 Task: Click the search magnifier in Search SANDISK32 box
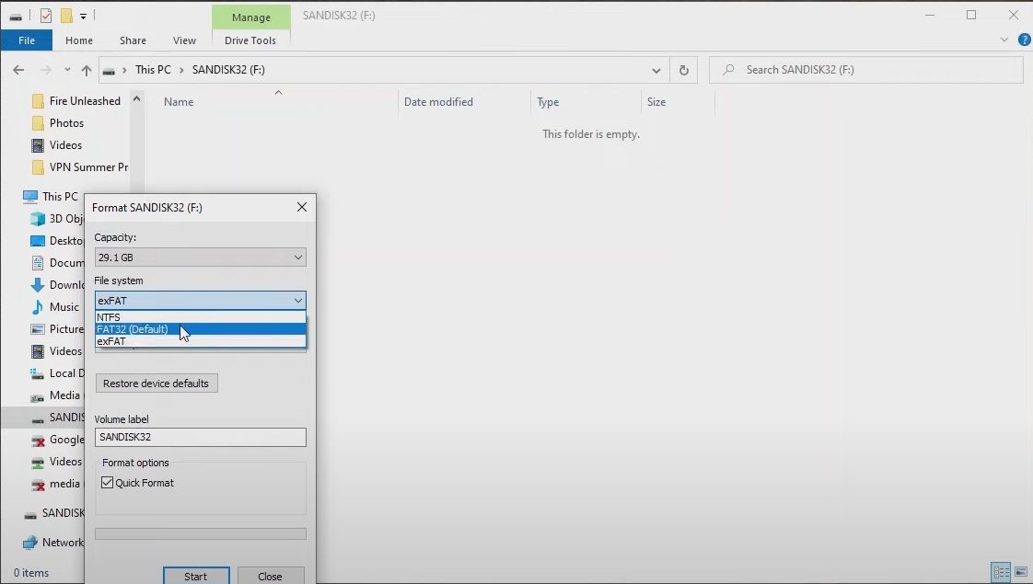(727, 69)
